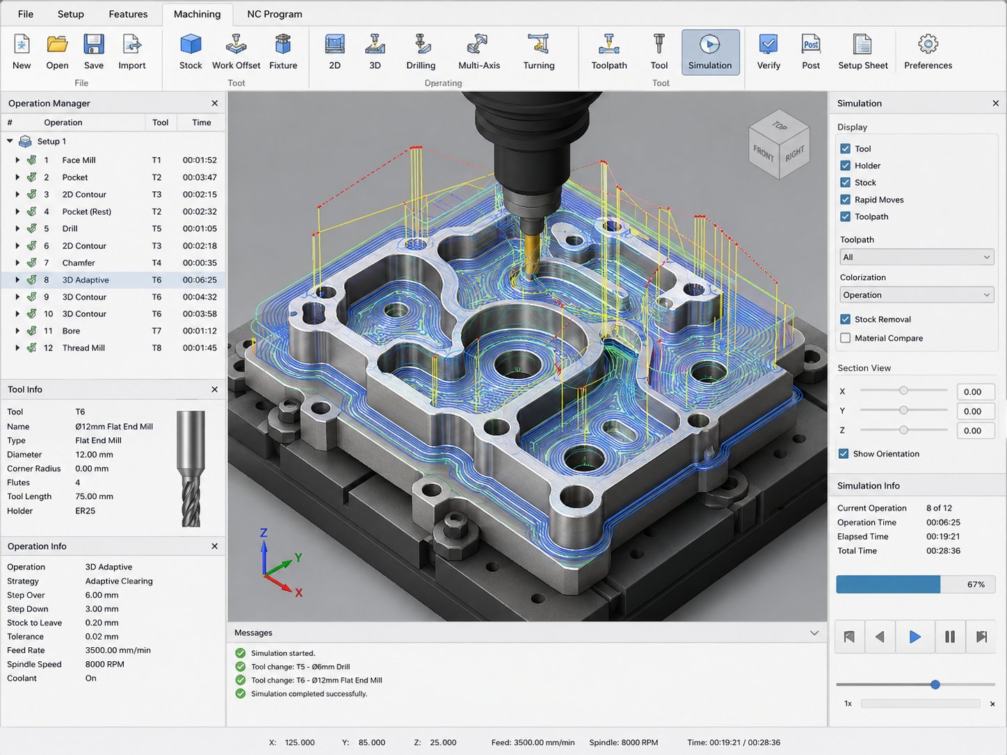Close the Tool Info panel
The image size is (1007, 755).
[x=214, y=389]
